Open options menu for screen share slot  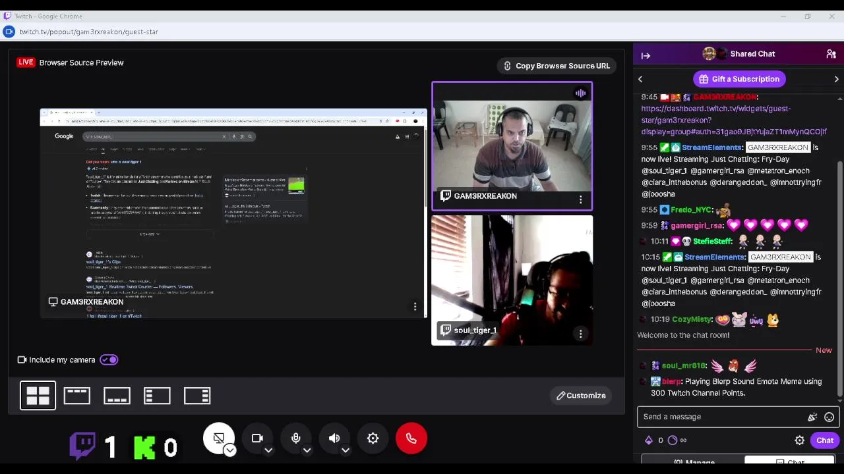pyautogui.click(x=415, y=306)
